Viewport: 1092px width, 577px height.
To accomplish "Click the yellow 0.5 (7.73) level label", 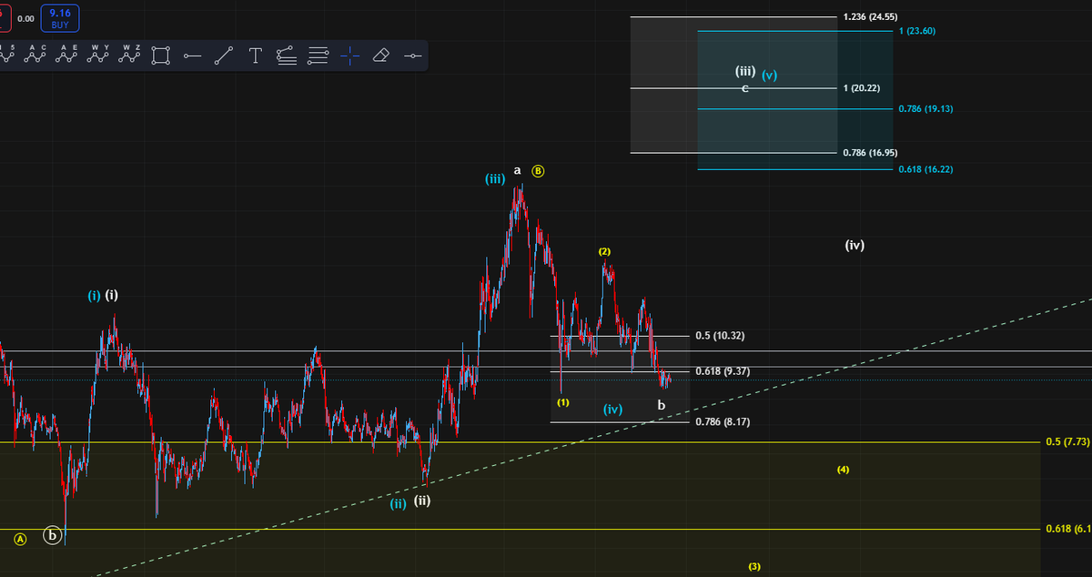I will coord(1067,442).
